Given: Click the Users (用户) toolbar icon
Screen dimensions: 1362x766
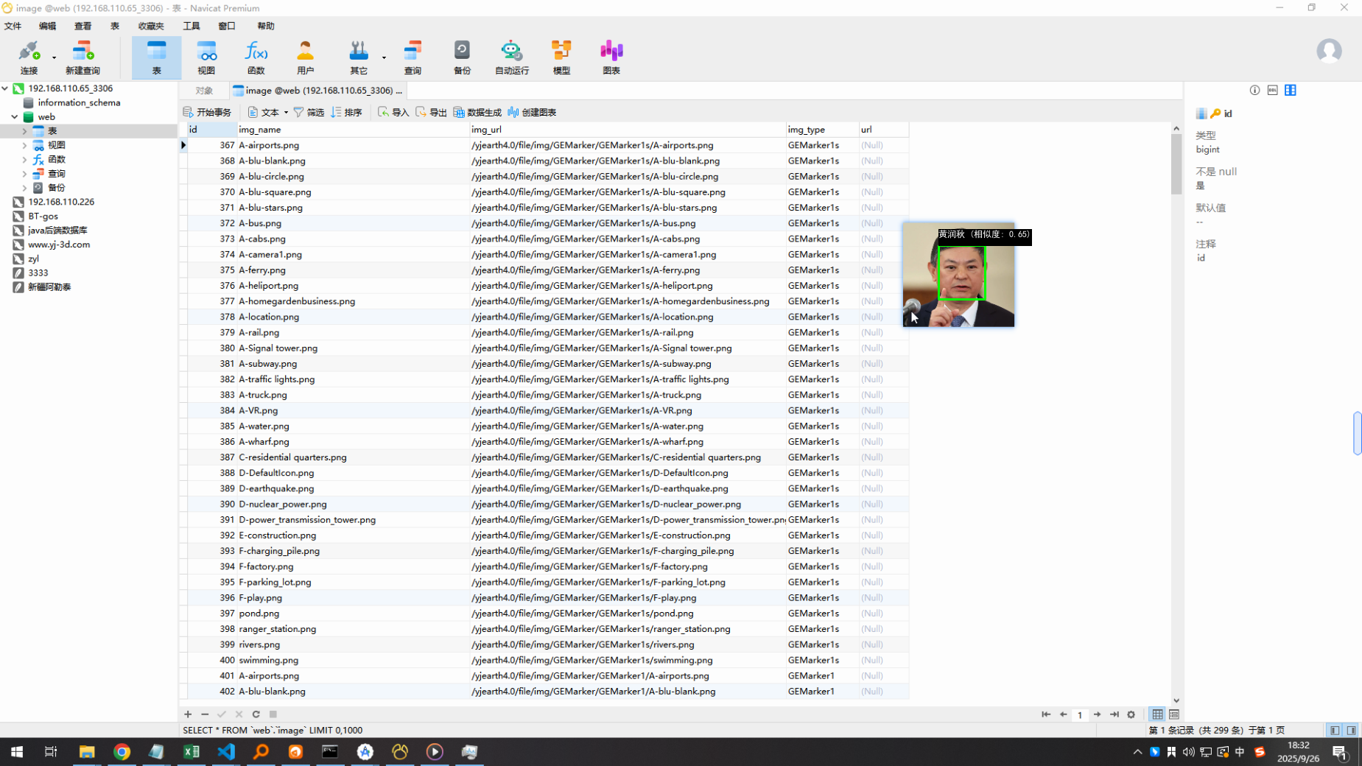Looking at the screenshot, I should [x=305, y=57].
